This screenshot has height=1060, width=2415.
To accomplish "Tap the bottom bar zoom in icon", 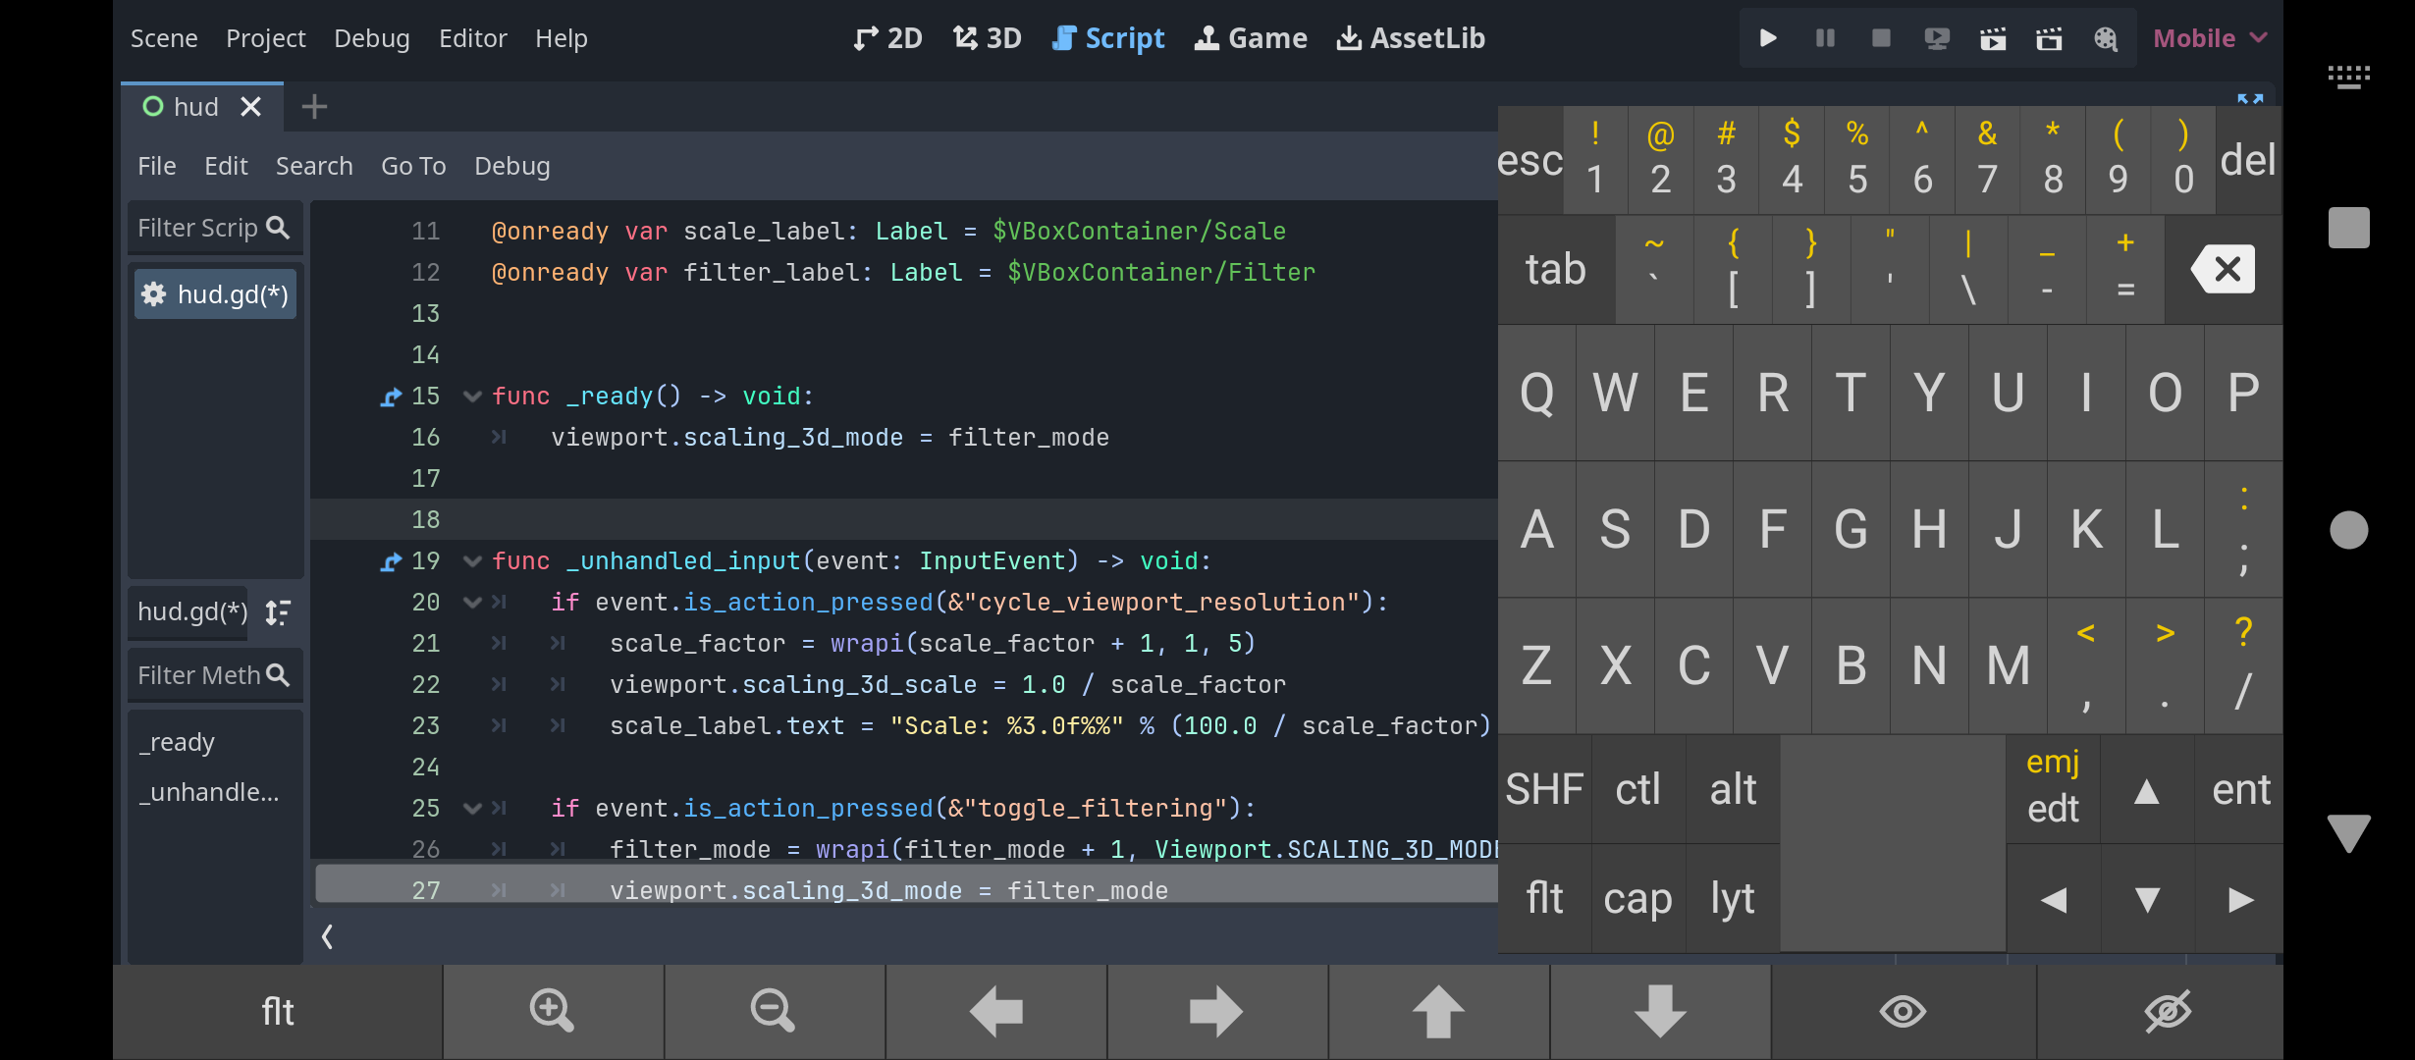I will coord(553,1011).
